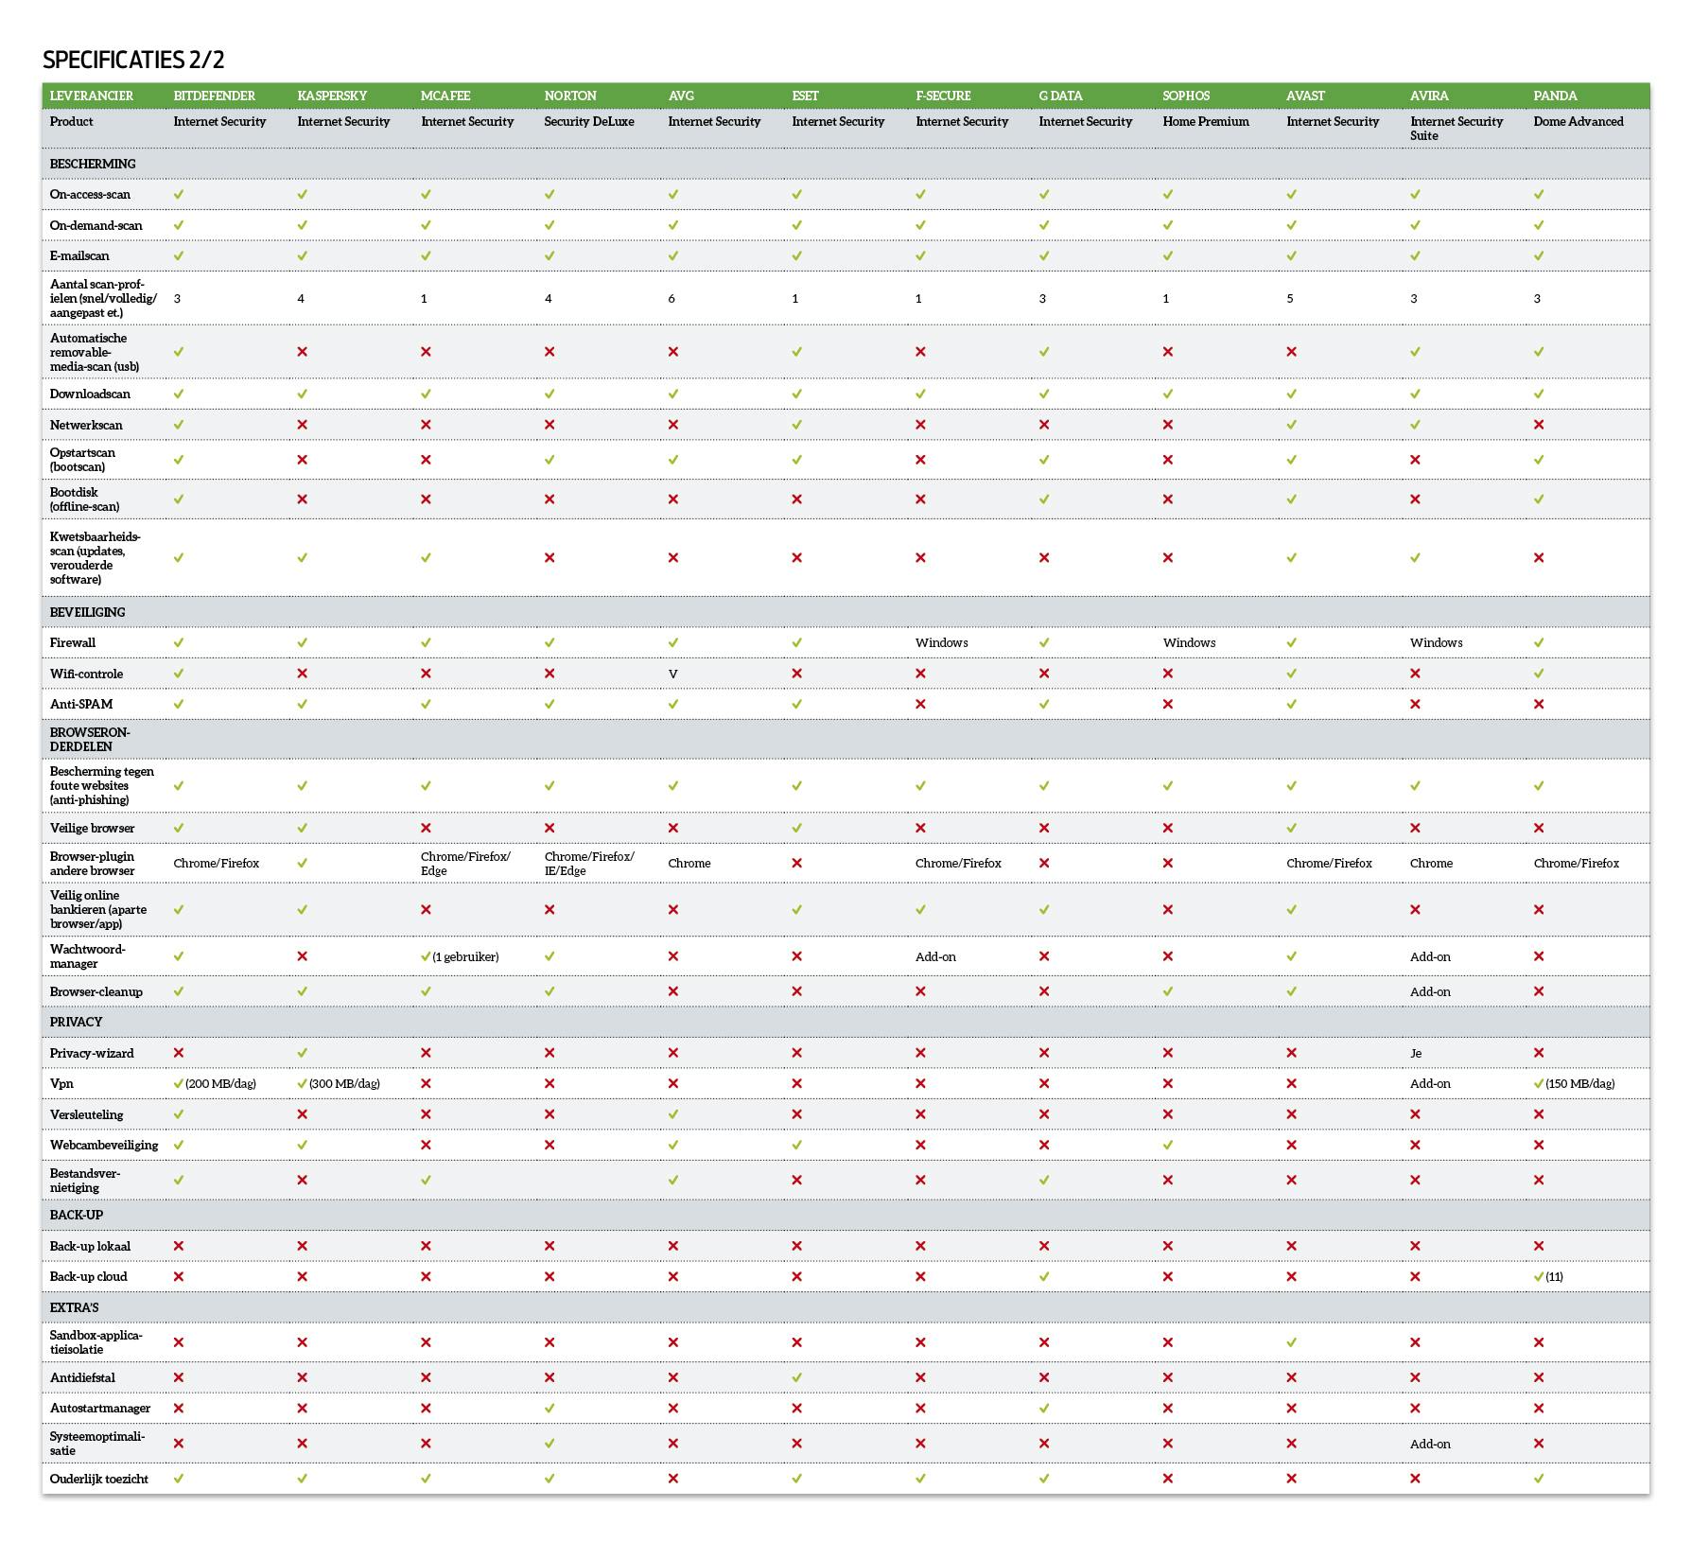The image size is (1692, 1542).
Task: Click Bitdefender's '(200 MB/dag)' Vpn limit
Action: [x=220, y=1083]
